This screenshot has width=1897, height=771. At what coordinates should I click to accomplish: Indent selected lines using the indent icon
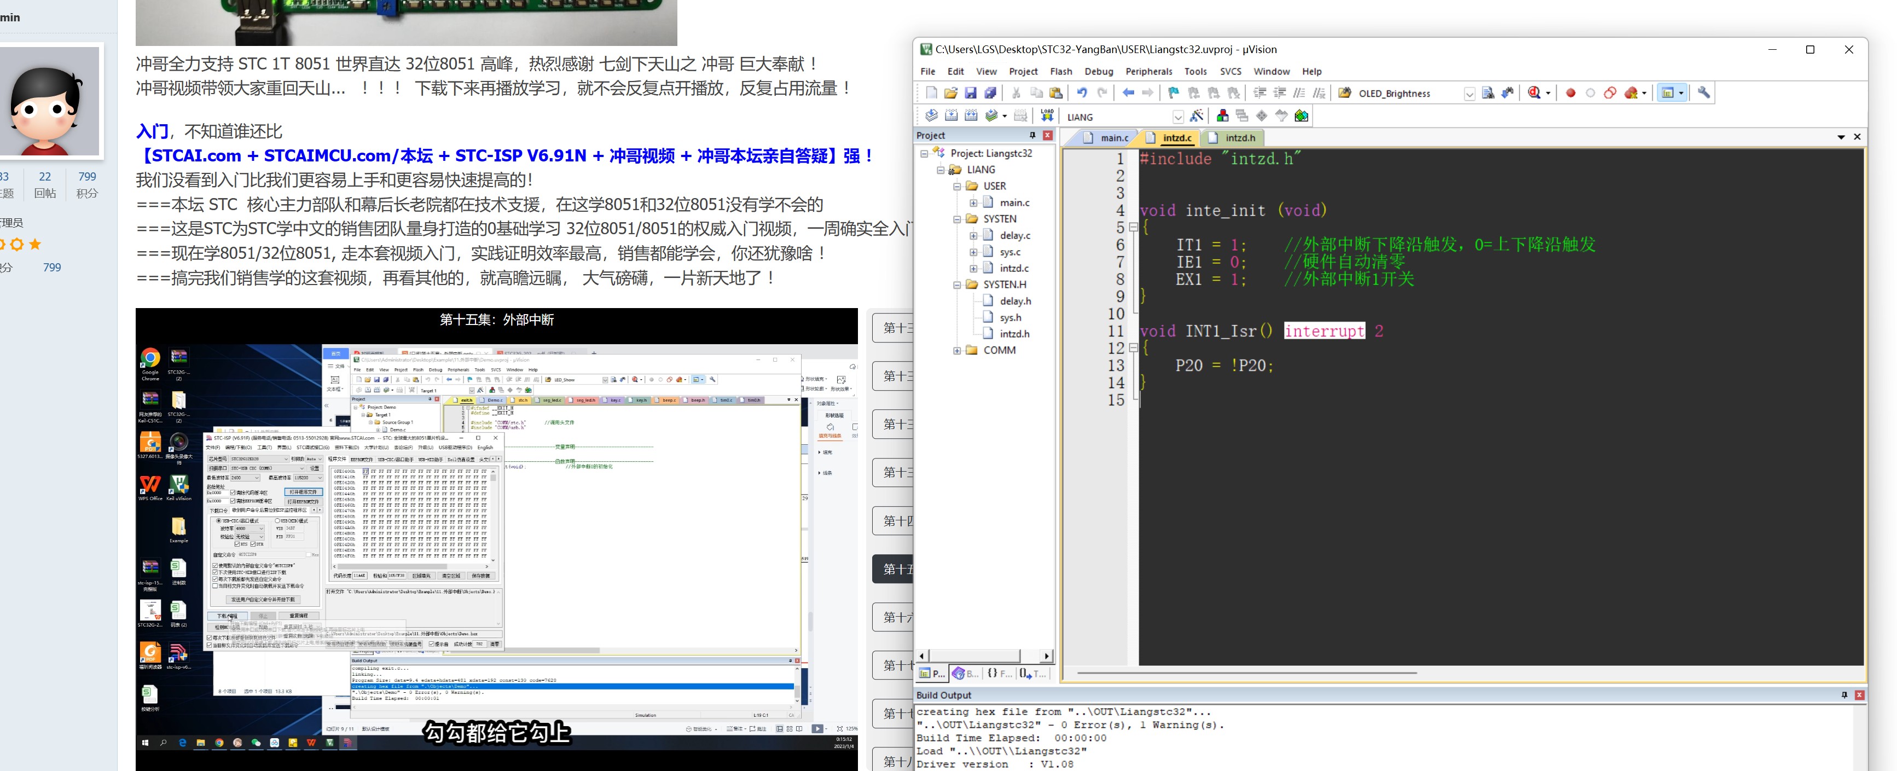pos(1260,93)
